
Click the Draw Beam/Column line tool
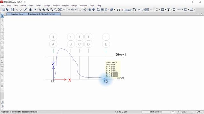[x=2, y=25]
